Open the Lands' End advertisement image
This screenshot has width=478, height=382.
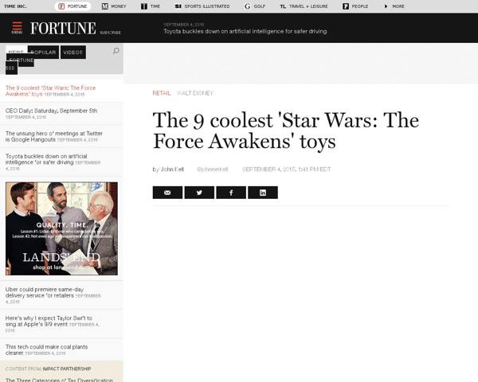[x=61, y=228]
